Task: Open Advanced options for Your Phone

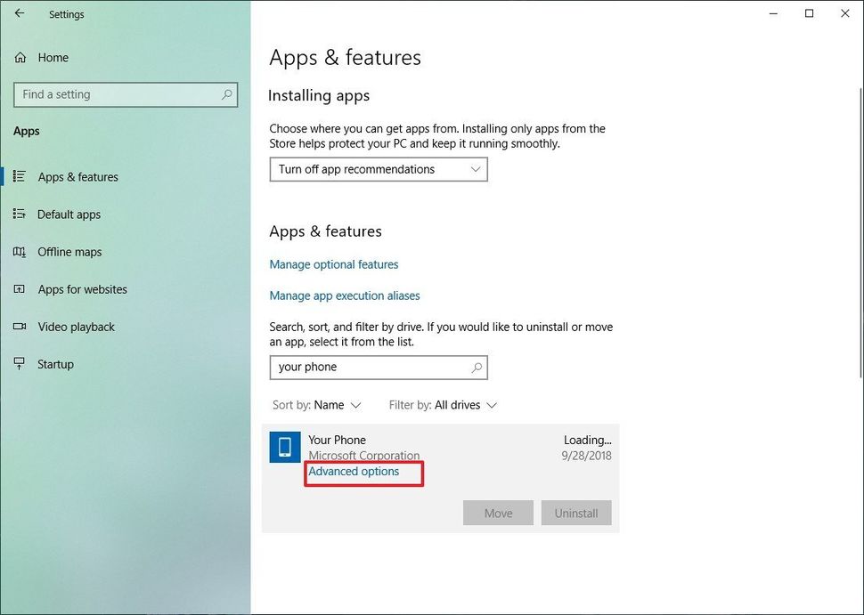Action: click(x=354, y=472)
